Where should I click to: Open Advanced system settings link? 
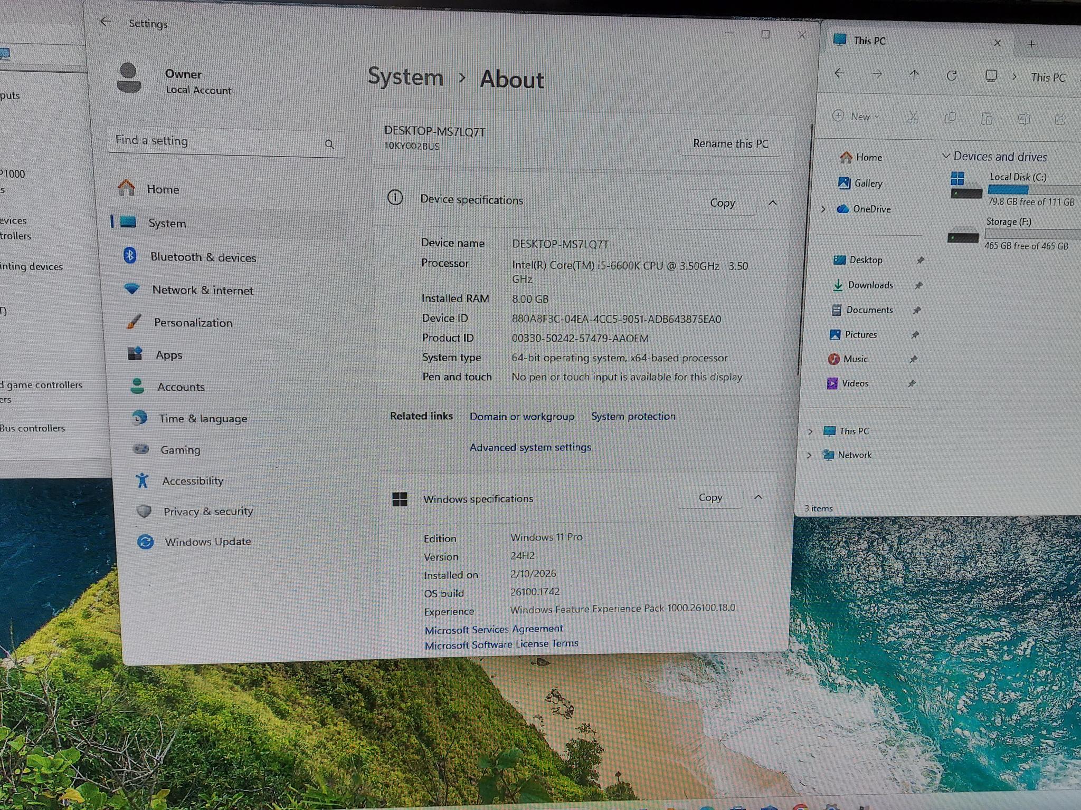pyautogui.click(x=530, y=447)
